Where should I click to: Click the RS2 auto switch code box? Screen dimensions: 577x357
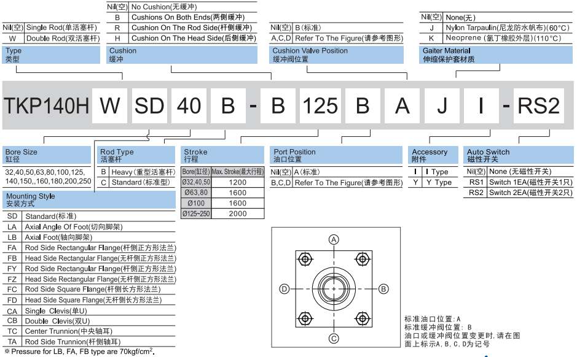[x=538, y=106]
